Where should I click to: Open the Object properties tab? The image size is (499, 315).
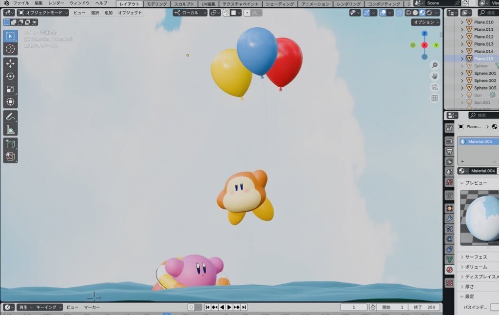pyautogui.click(x=449, y=208)
